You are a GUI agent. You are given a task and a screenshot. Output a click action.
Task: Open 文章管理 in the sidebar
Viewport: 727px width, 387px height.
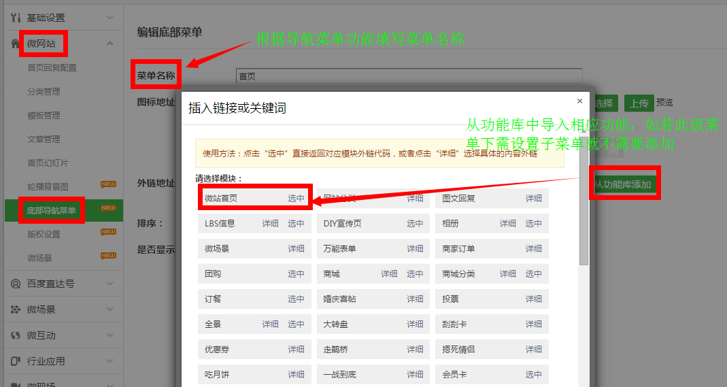point(44,139)
